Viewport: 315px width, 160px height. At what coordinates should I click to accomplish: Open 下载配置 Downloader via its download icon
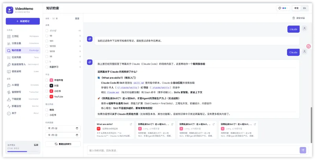click(9, 99)
